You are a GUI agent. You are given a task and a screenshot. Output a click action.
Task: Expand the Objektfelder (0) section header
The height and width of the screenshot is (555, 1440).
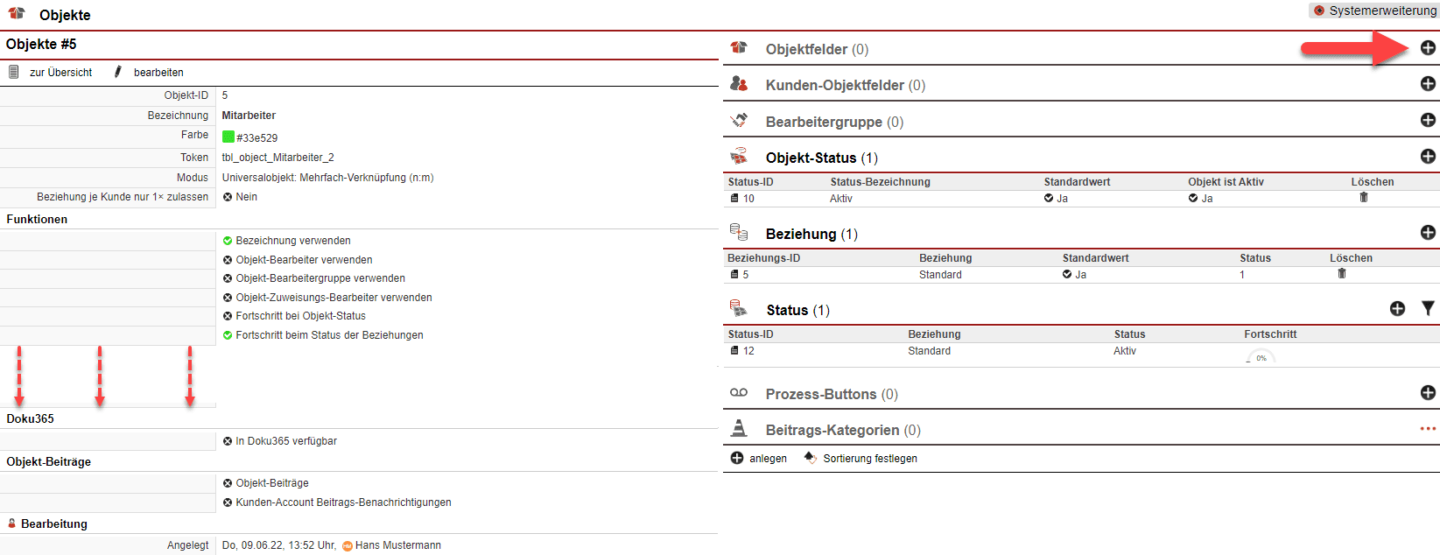[x=816, y=49]
